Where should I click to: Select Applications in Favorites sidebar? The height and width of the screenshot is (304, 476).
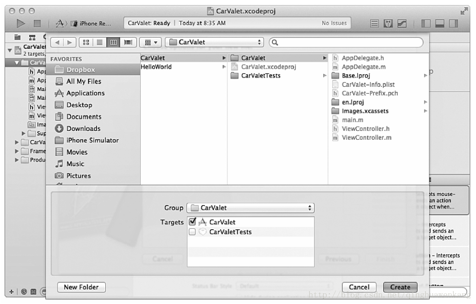[x=93, y=93]
